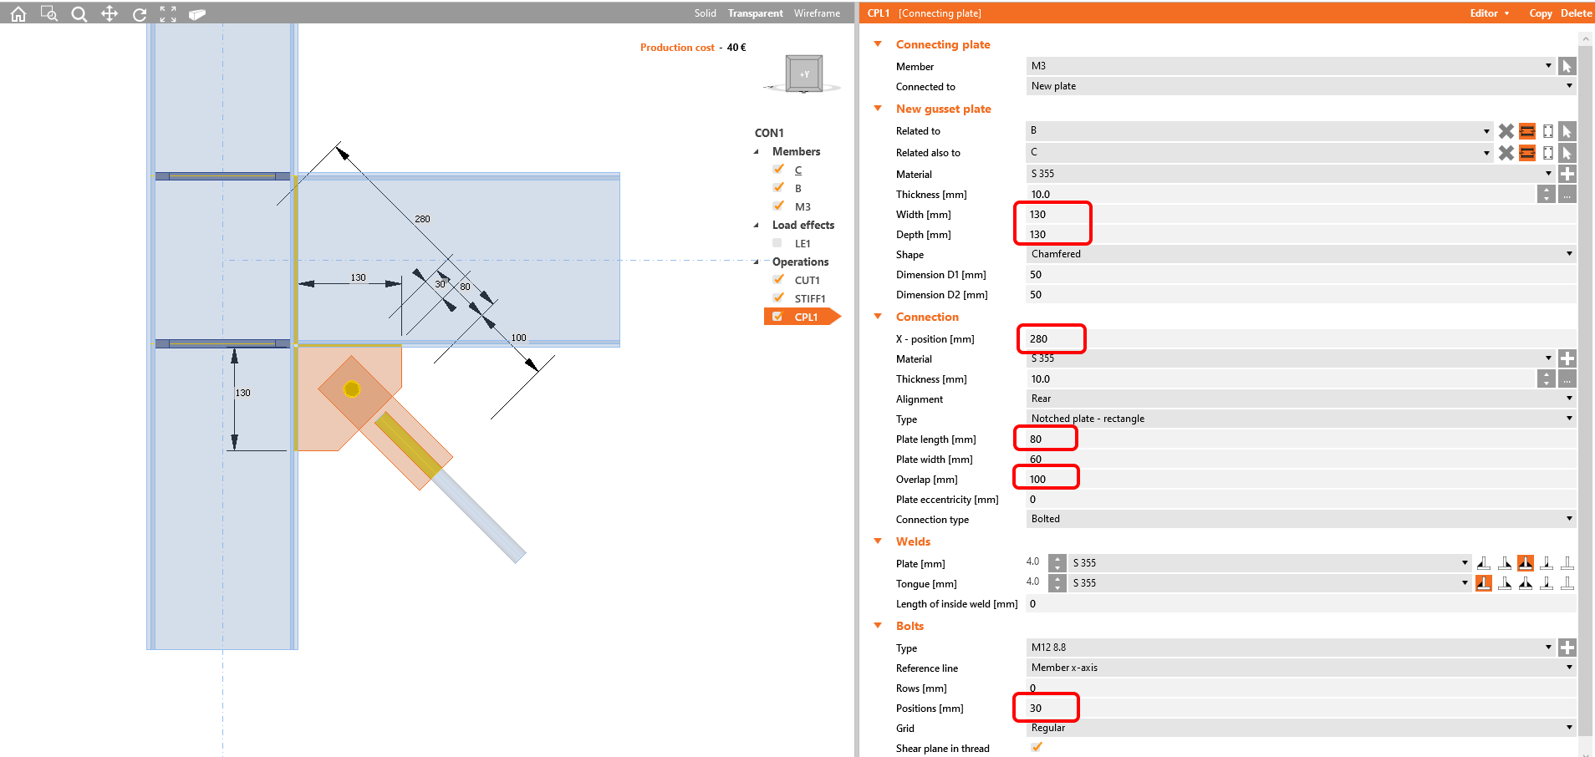Screen dimensions: 1595x757
Task: Enable the LE1 load effect
Action: [x=777, y=243]
